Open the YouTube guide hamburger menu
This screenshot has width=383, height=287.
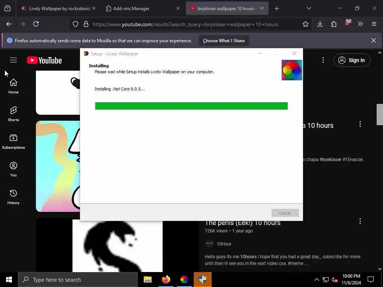pos(13,60)
